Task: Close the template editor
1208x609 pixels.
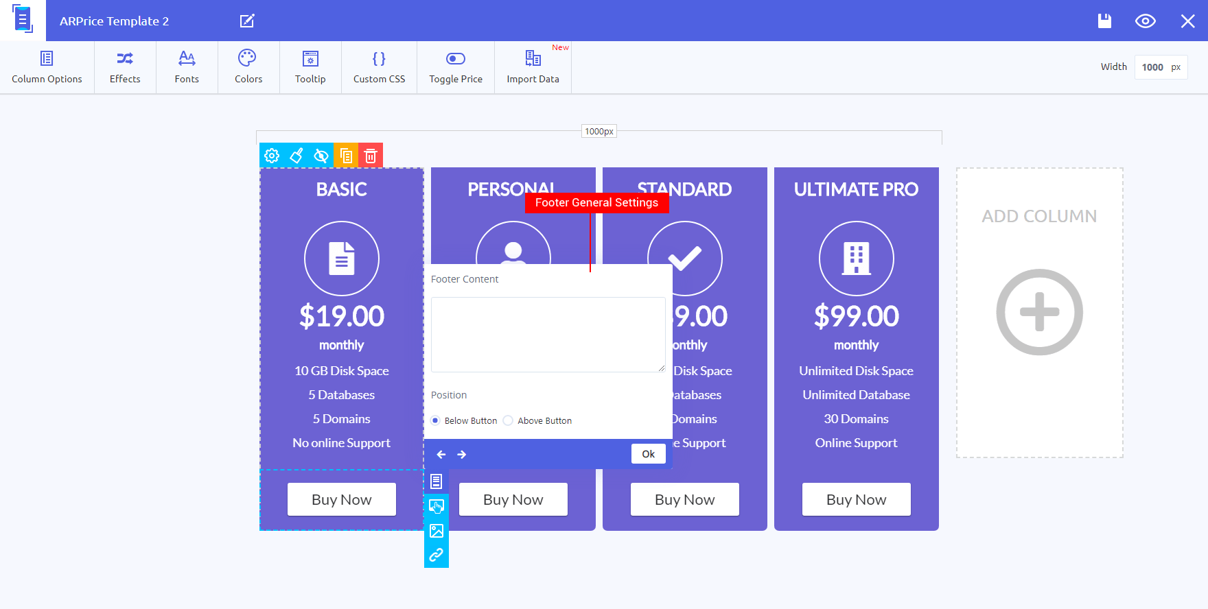Action: tap(1188, 21)
